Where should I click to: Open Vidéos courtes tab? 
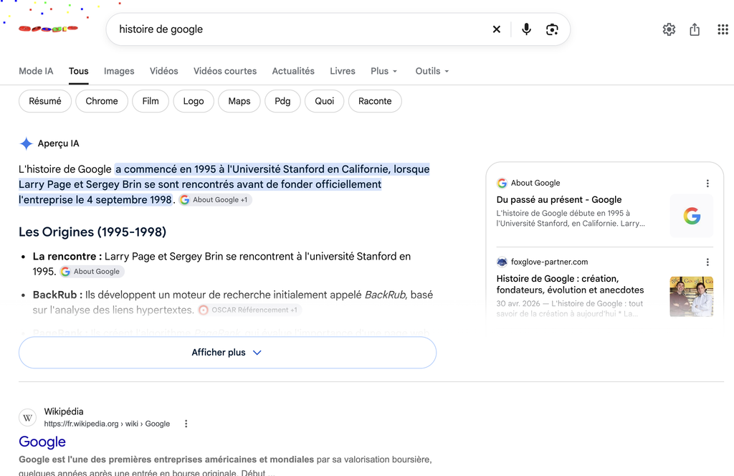225,71
